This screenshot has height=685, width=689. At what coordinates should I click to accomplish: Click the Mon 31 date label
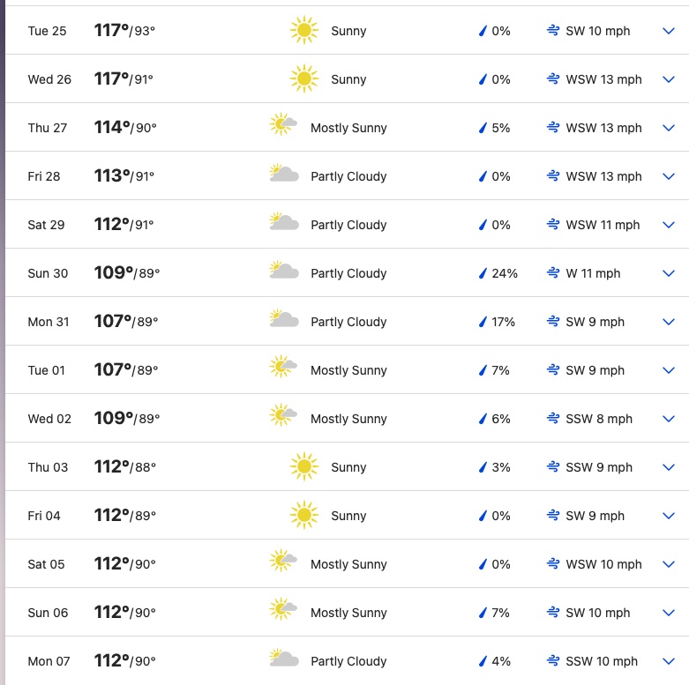tap(49, 322)
